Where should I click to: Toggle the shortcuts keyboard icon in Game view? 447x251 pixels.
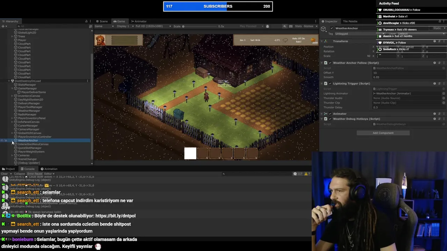click(290, 26)
